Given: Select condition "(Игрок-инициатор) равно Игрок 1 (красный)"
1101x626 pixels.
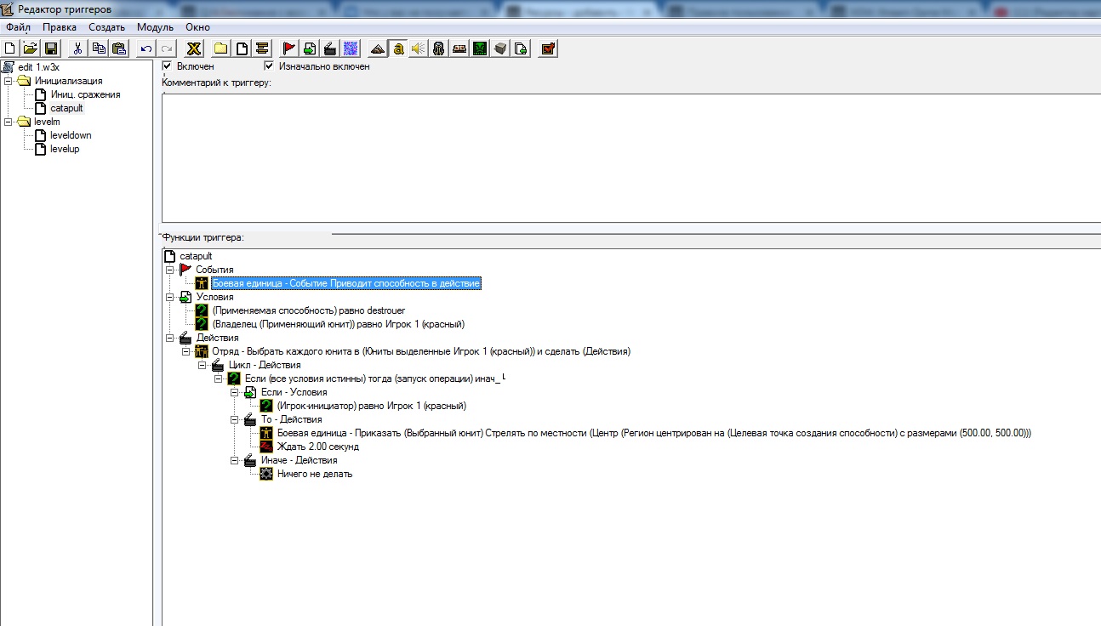Looking at the screenshot, I should pyautogui.click(x=372, y=406).
